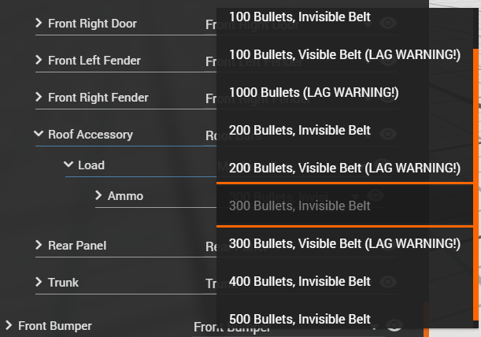Pick the 1000 Bullets (LAG WARNING!) option

(313, 92)
